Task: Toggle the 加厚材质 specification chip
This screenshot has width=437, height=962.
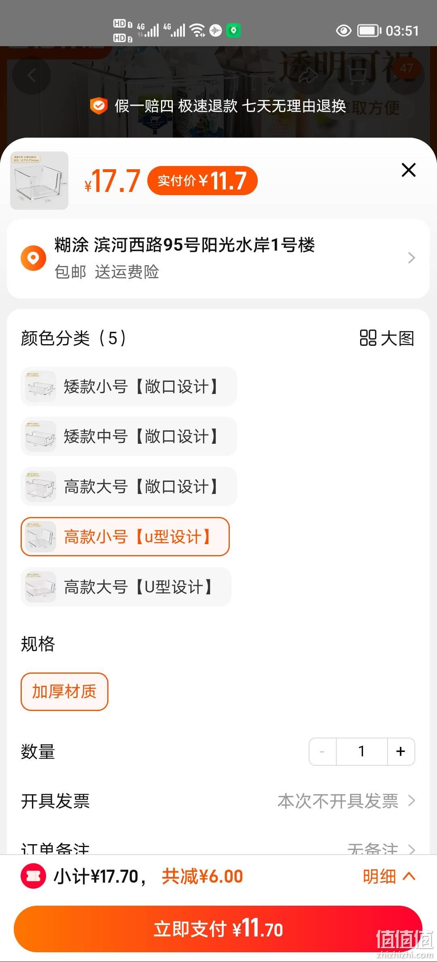Action: 64,692
